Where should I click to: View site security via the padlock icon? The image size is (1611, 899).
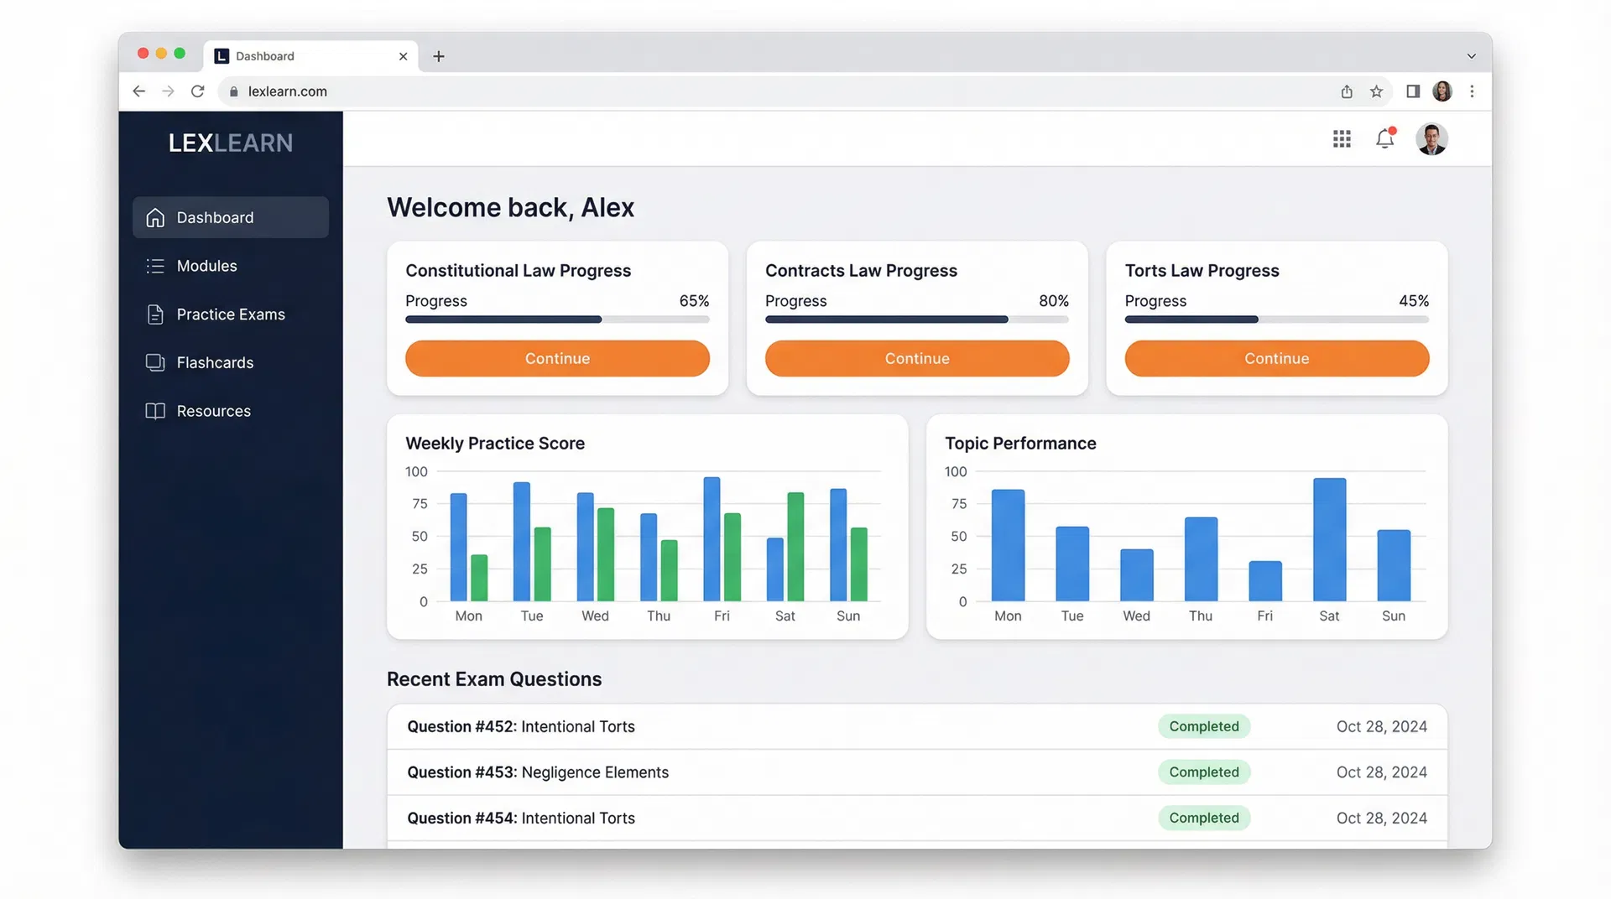pyautogui.click(x=234, y=91)
